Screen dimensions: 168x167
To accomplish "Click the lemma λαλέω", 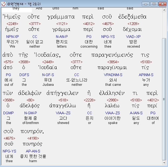I will [112, 106].
